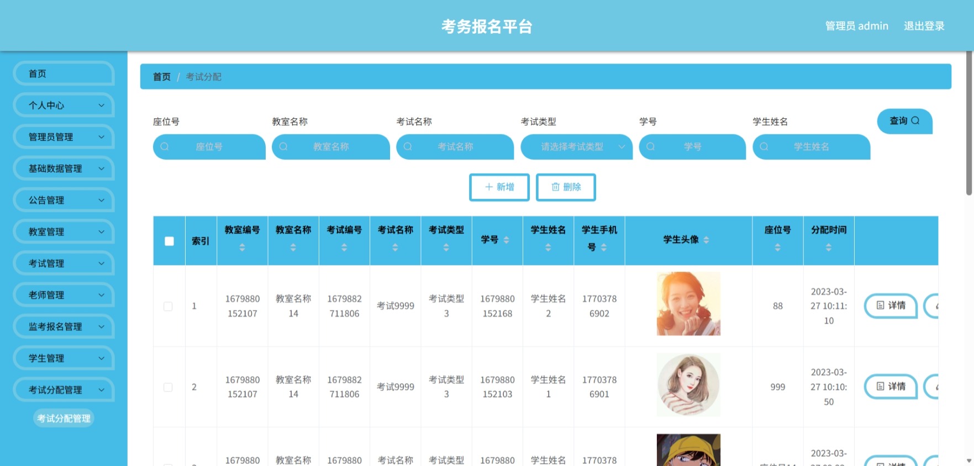The width and height of the screenshot is (974, 466).
Task: Go to 首页 in the sidebar
Action: pyautogui.click(x=64, y=74)
